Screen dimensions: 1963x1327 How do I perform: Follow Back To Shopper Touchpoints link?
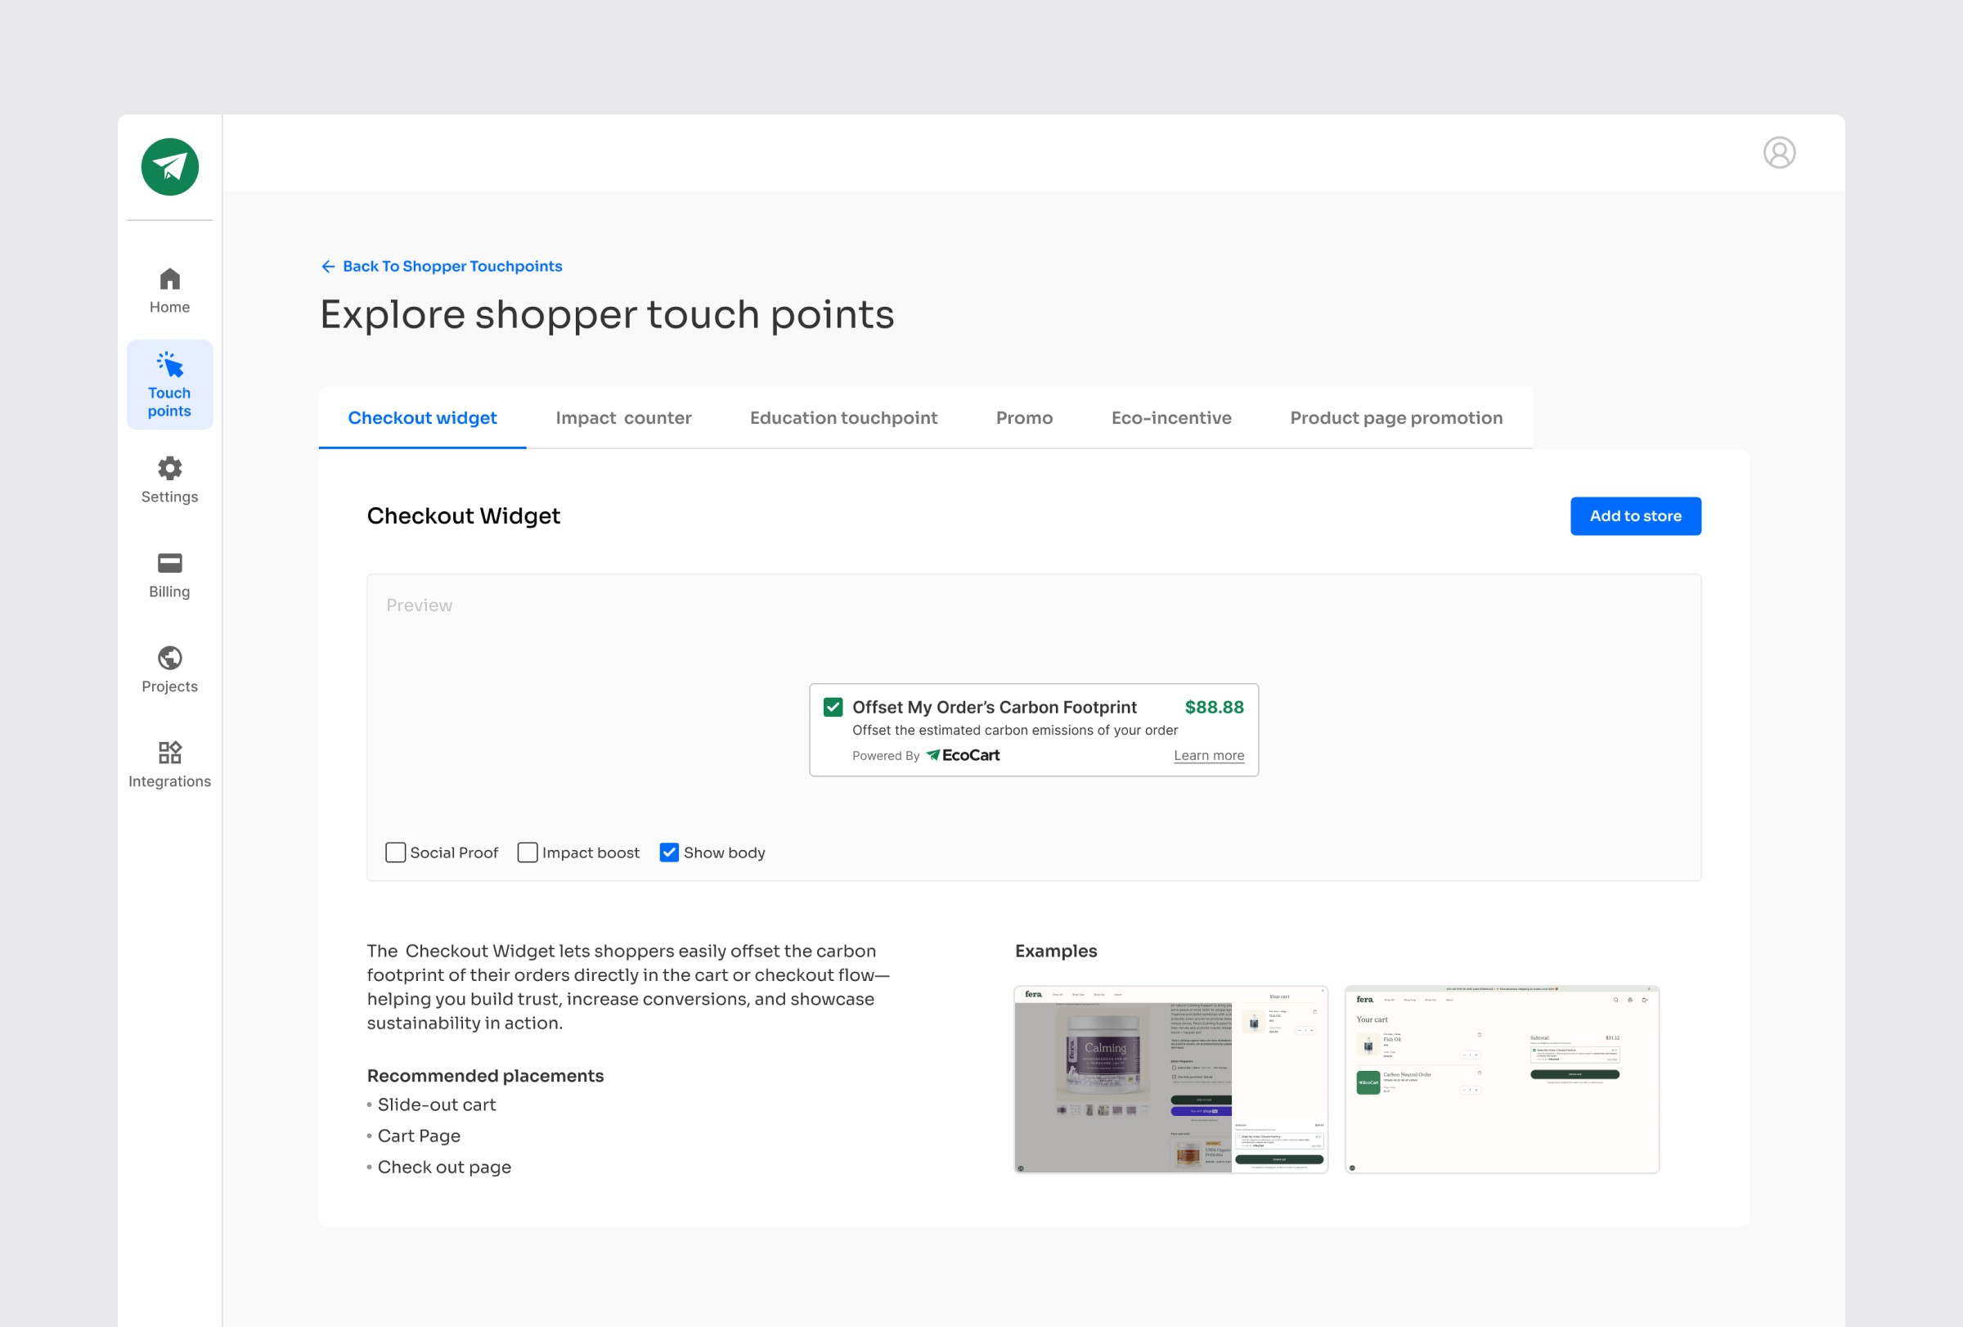[451, 266]
